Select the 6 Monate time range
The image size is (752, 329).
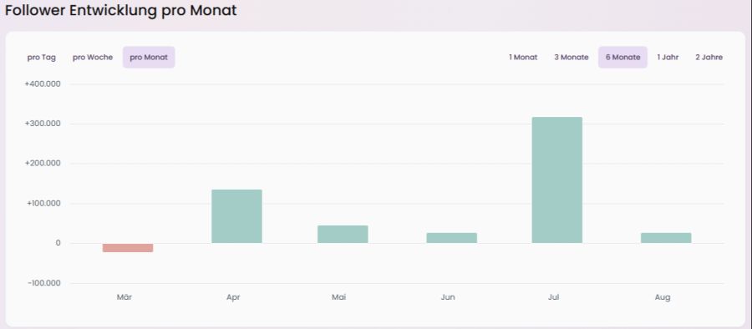coord(622,58)
